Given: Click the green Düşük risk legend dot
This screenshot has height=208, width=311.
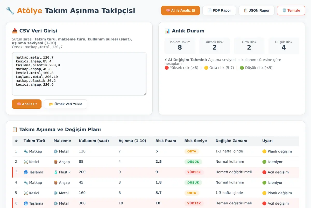Looking at the screenshot, I should coord(242,68).
